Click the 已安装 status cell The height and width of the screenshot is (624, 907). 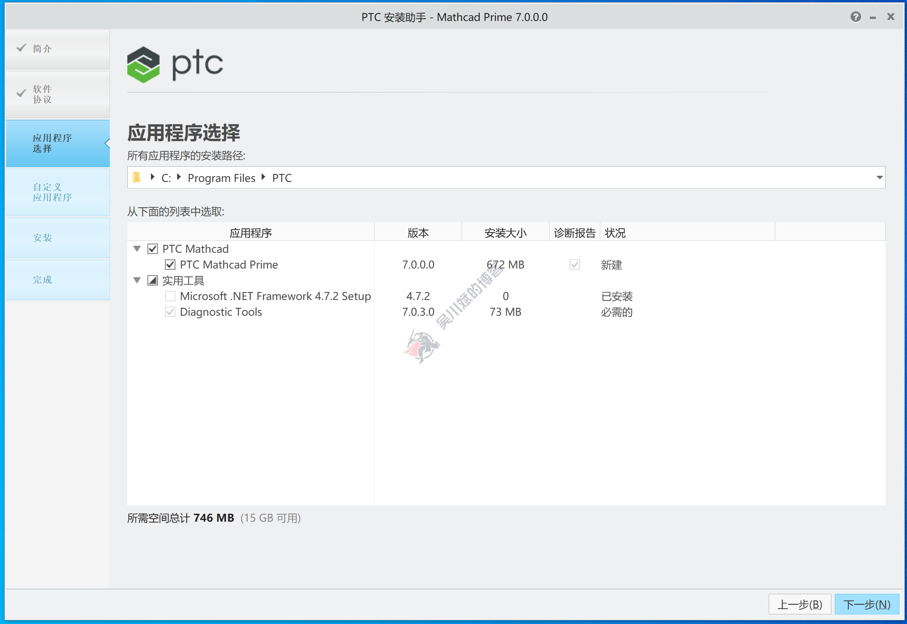click(x=617, y=296)
